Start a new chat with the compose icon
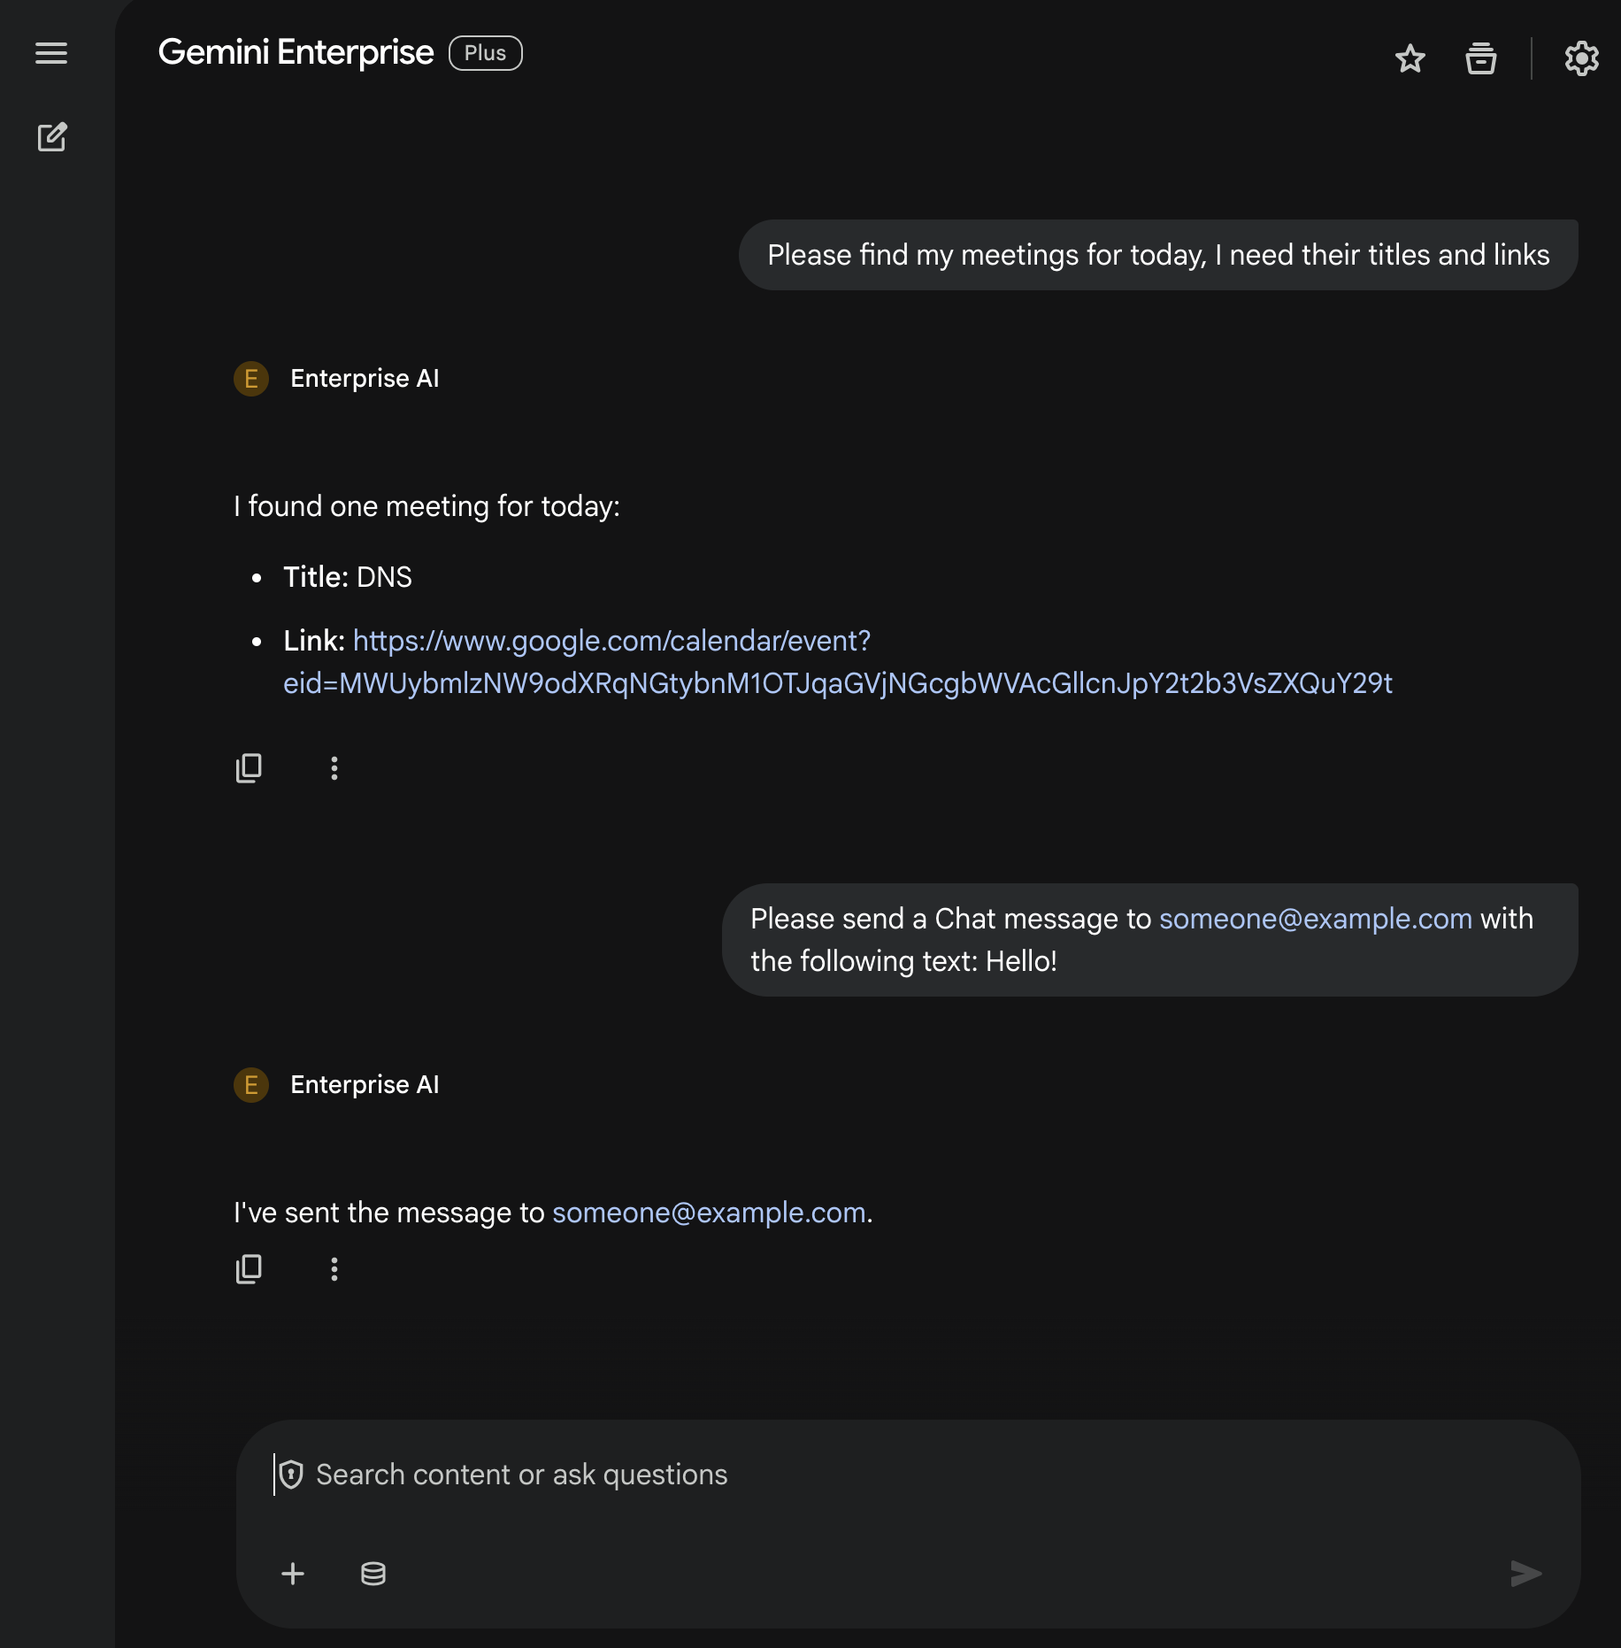This screenshot has height=1648, width=1621. click(52, 137)
